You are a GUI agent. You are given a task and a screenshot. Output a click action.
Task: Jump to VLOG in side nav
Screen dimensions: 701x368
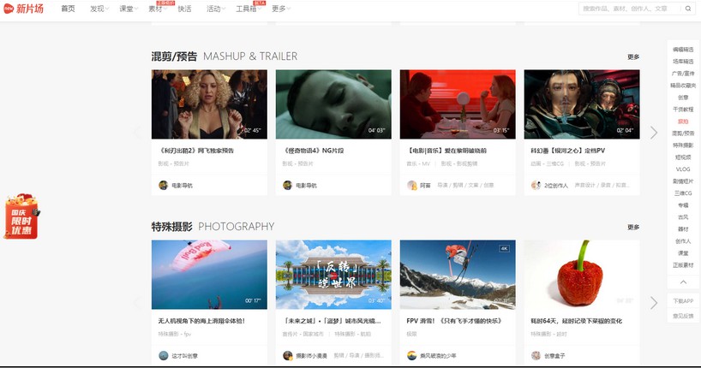[x=683, y=169]
